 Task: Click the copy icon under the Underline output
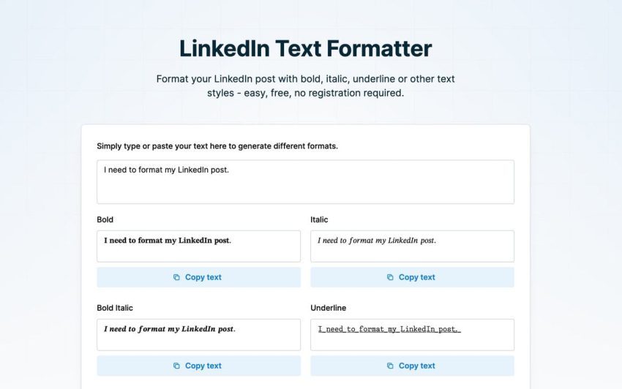pyautogui.click(x=390, y=366)
